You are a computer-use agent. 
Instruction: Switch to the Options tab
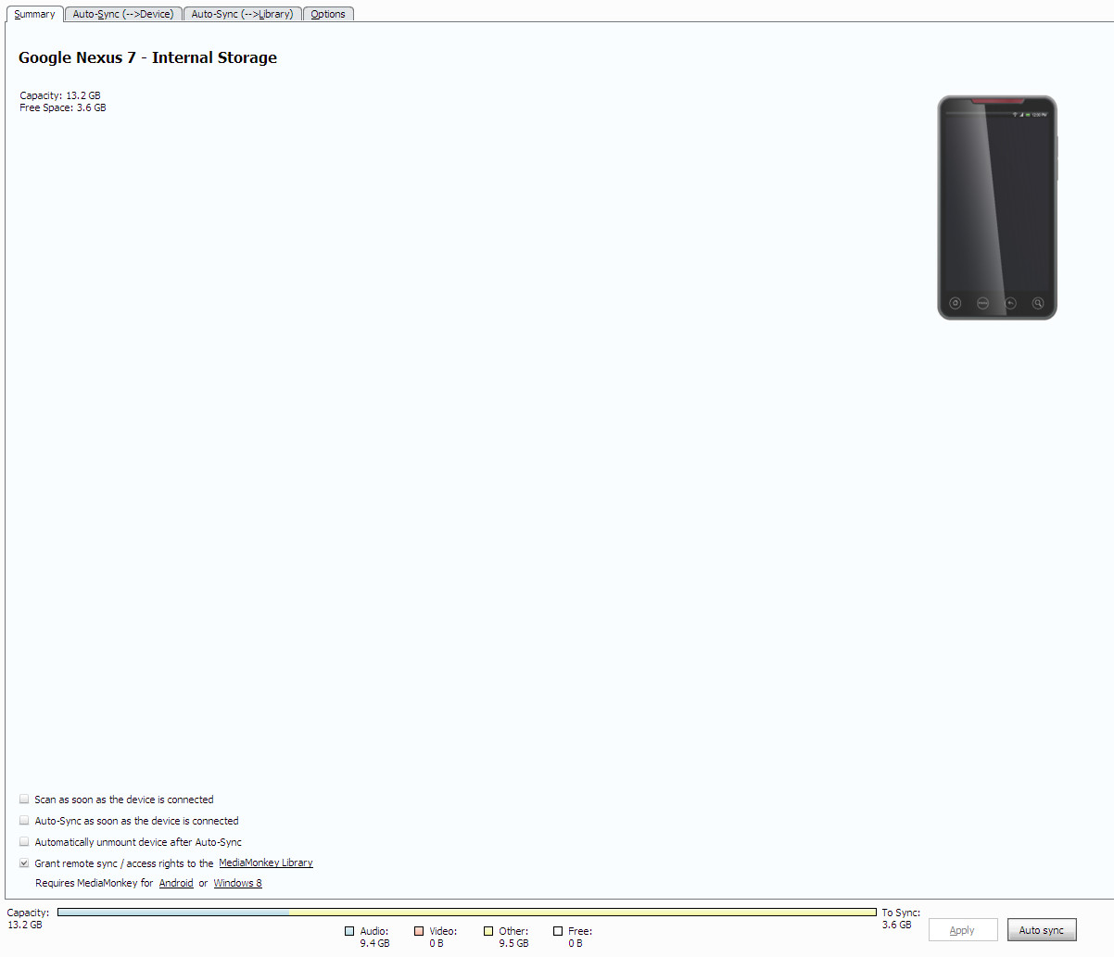click(x=328, y=14)
